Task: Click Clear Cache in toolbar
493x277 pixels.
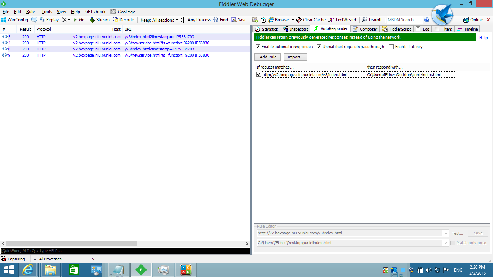Action: click(x=311, y=20)
